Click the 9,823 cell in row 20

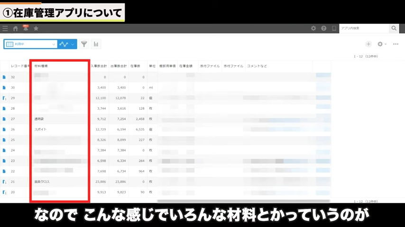coord(121,192)
